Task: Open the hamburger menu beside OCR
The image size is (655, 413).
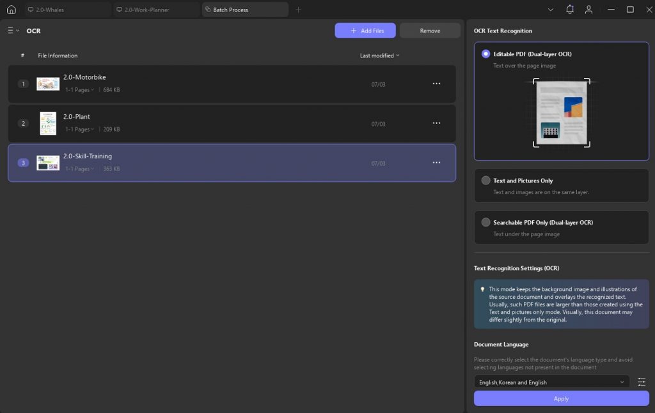Action: tap(13, 31)
